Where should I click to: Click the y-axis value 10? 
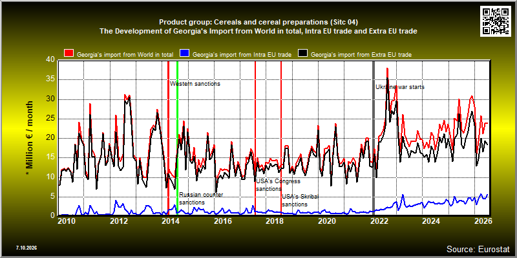pyautogui.click(x=50, y=177)
